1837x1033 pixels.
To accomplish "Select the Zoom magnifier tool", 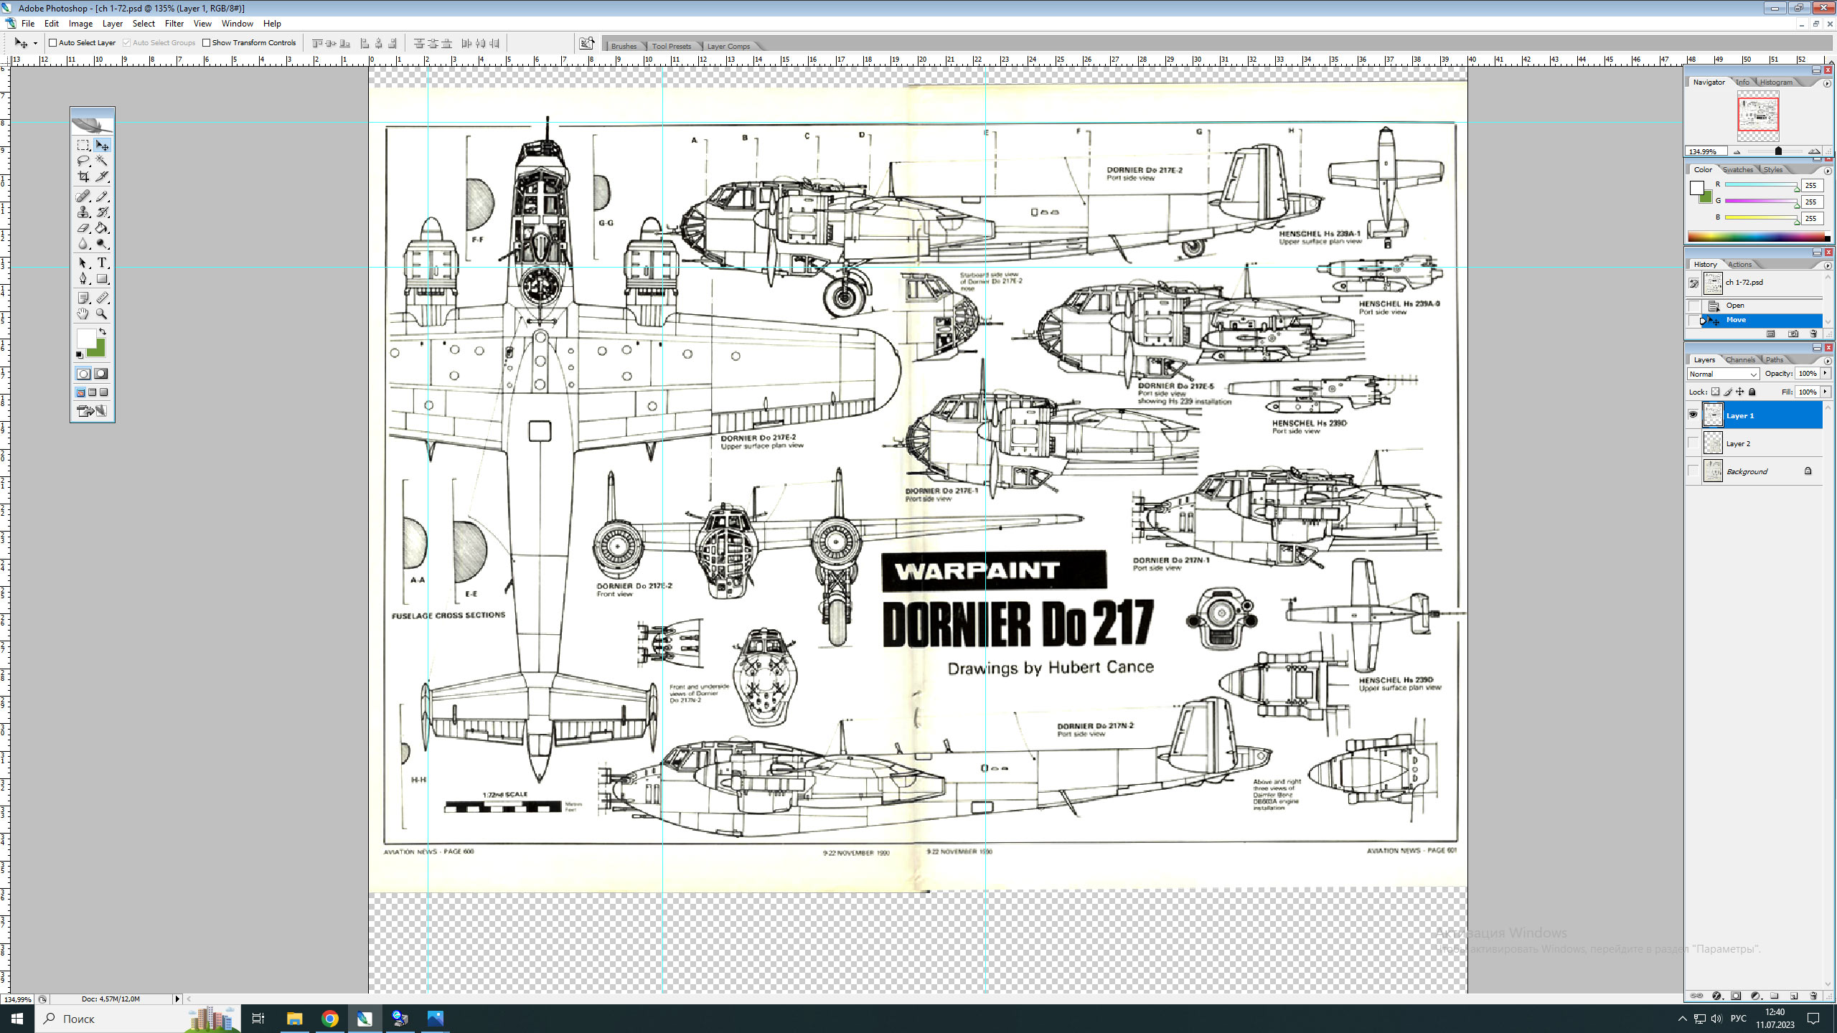I will click(102, 314).
